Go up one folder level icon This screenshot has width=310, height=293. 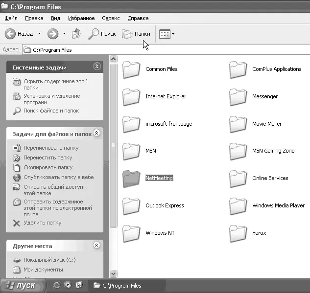(76, 34)
